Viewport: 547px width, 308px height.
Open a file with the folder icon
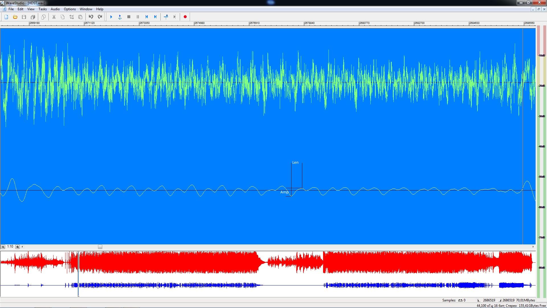pyautogui.click(x=15, y=17)
